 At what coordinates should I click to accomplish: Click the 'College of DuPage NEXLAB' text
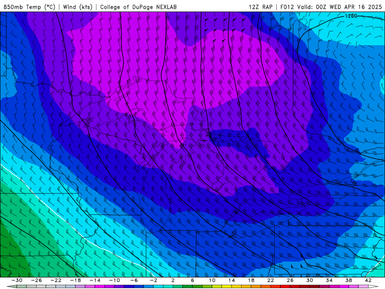tap(138, 7)
